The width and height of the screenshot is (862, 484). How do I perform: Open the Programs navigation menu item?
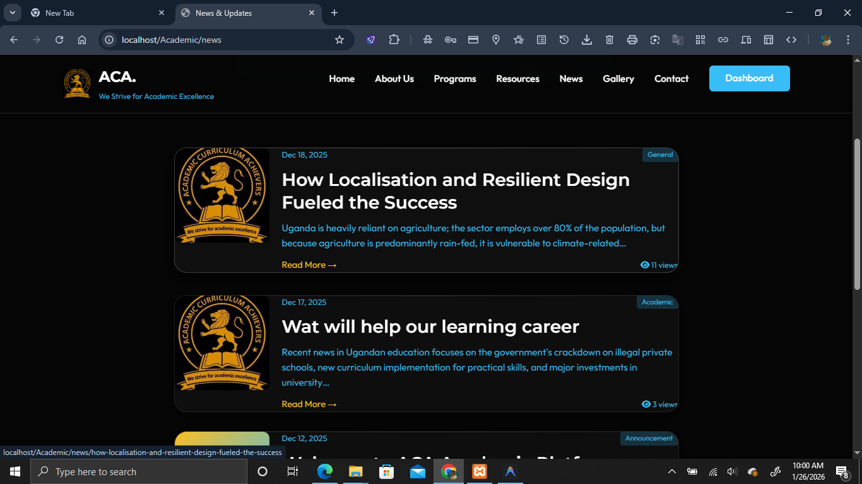[455, 79]
